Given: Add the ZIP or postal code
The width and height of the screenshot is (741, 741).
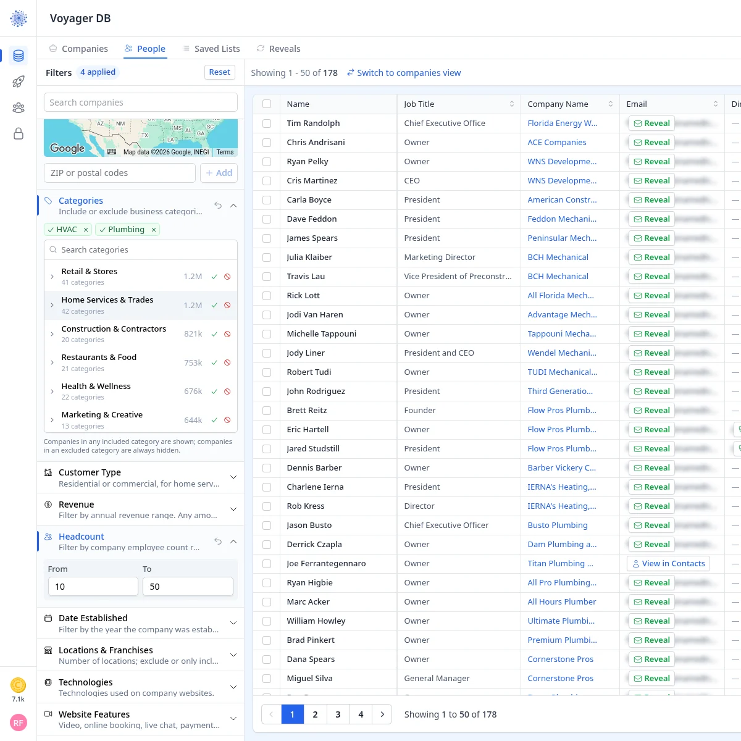Looking at the screenshot, I should [x=219, y=173].
